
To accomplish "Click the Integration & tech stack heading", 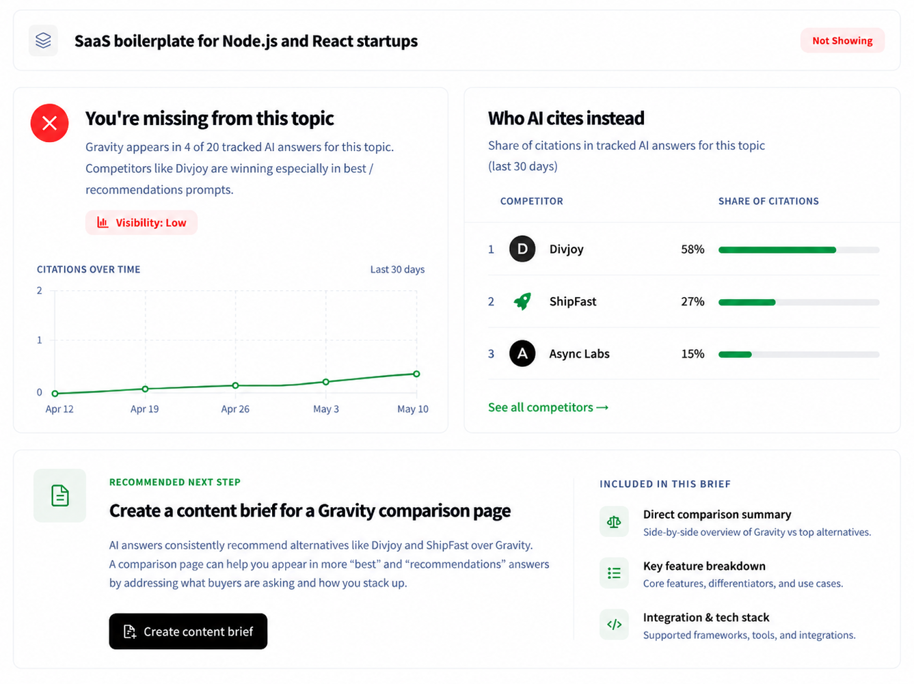I will point(706,617).
